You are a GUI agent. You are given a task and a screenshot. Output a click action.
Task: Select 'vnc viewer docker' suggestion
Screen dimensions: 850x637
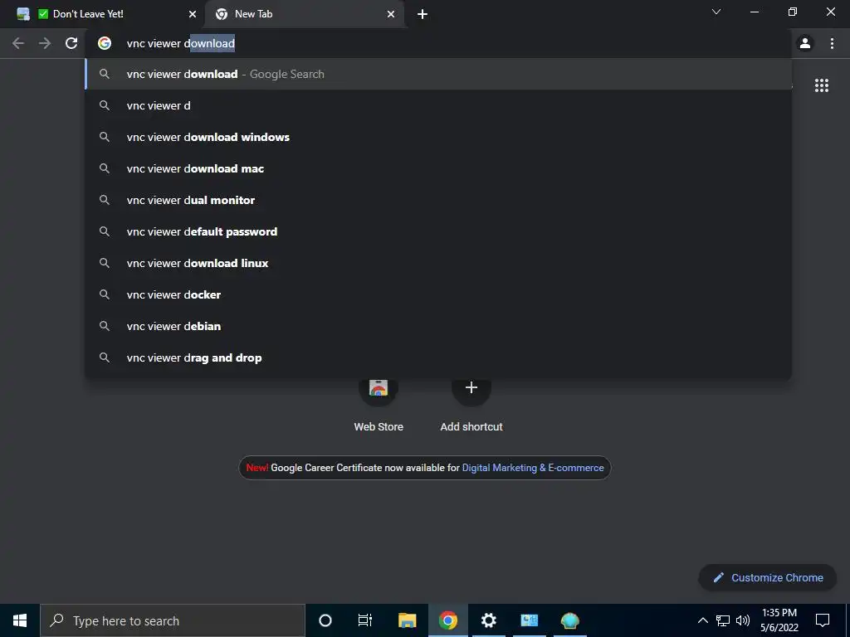click(x=438, y=294)
